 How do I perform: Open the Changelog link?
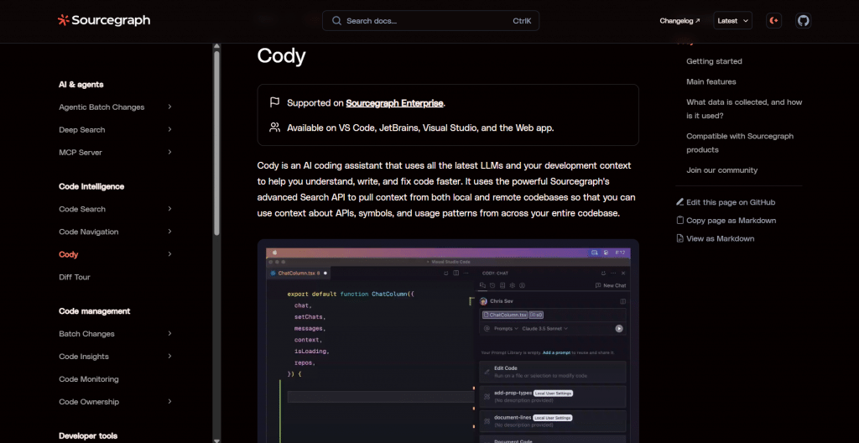click(679, 21)
